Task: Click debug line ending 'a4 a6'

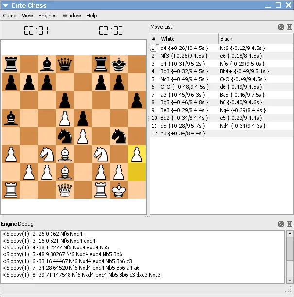Action: [71, 268]
